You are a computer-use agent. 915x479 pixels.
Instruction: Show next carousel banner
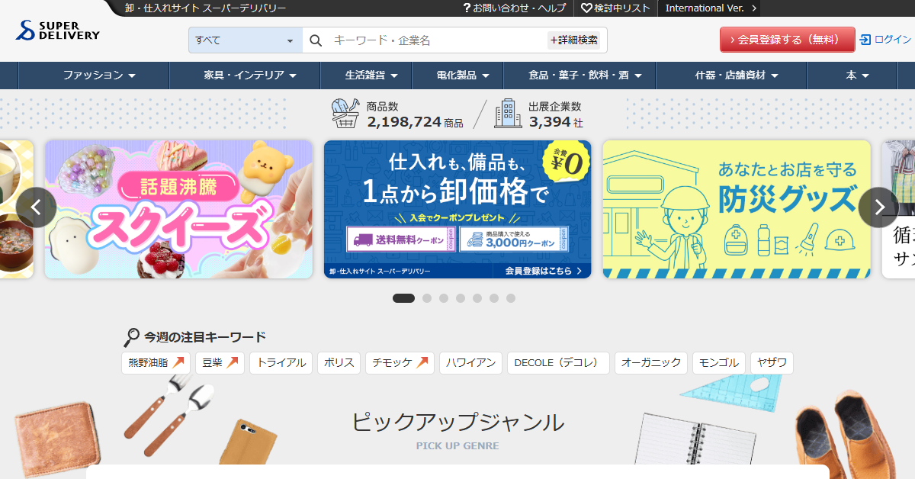pos(878,207)
